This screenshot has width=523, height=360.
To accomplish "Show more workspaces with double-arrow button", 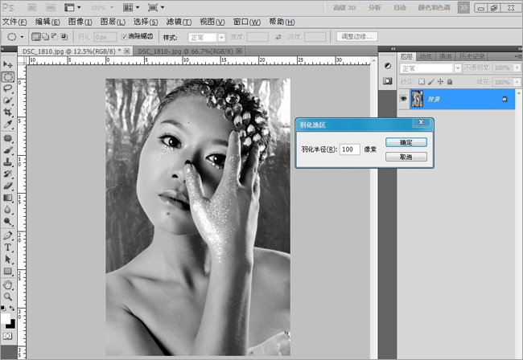I will click(463, 7).
